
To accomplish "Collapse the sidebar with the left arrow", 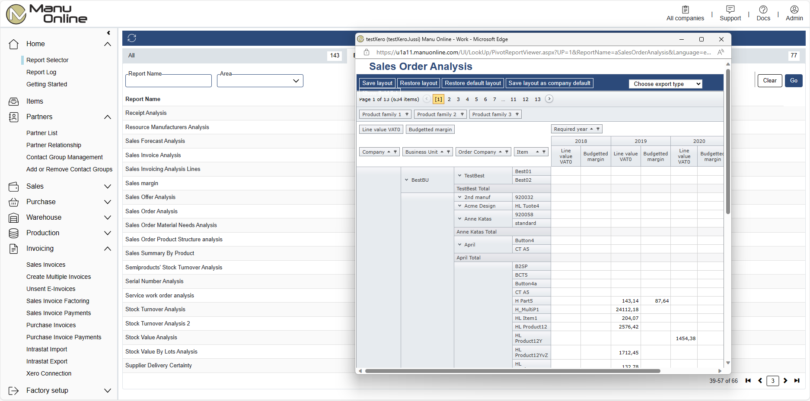I will coord(108,33).
